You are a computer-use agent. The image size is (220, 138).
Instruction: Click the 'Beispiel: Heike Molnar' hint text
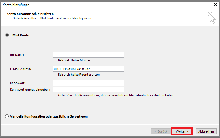point(74,60)
